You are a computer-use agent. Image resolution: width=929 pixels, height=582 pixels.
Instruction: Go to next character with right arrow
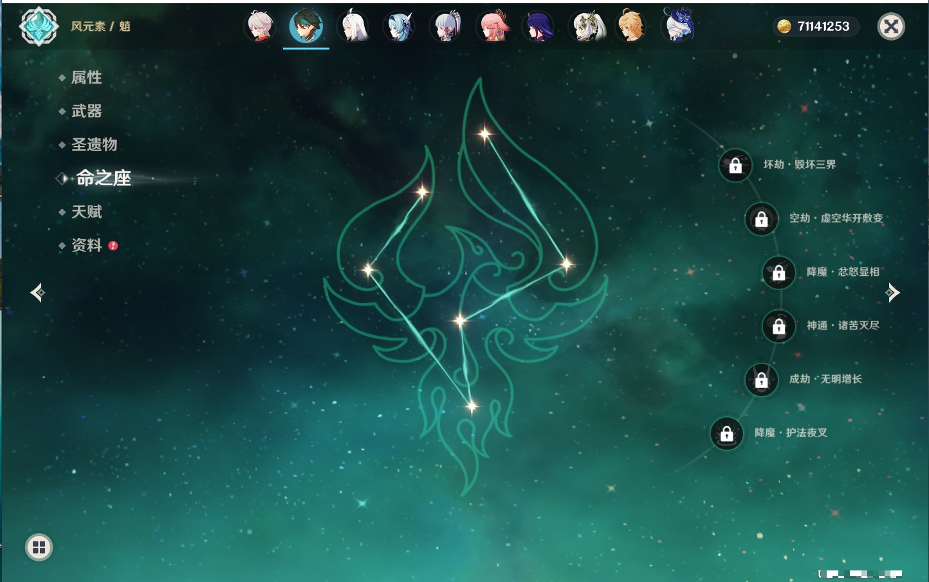tap(892, 293)
